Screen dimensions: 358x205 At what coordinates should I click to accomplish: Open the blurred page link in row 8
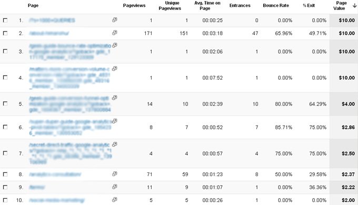tap(55, 175)
